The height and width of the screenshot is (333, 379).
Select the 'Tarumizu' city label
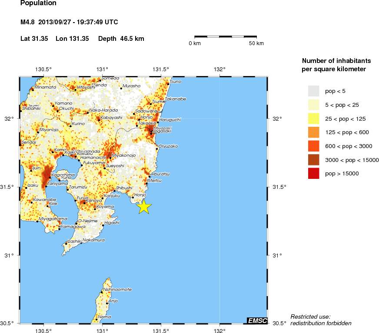coord(78,187)
